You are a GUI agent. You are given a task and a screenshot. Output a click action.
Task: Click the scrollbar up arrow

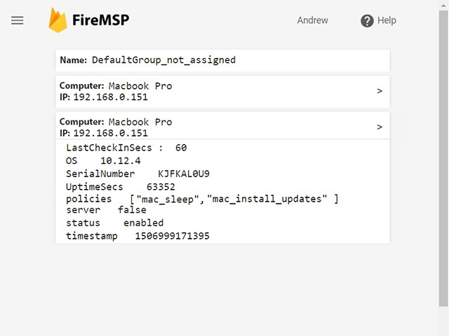(443, 5)
